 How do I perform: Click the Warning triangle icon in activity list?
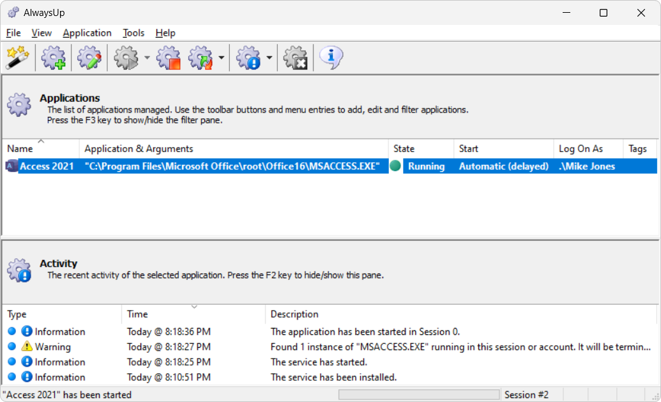tap(27, 346)
